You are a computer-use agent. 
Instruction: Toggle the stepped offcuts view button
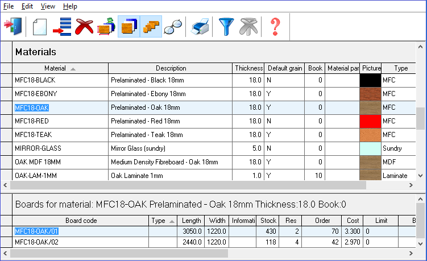tap(151, 27)
